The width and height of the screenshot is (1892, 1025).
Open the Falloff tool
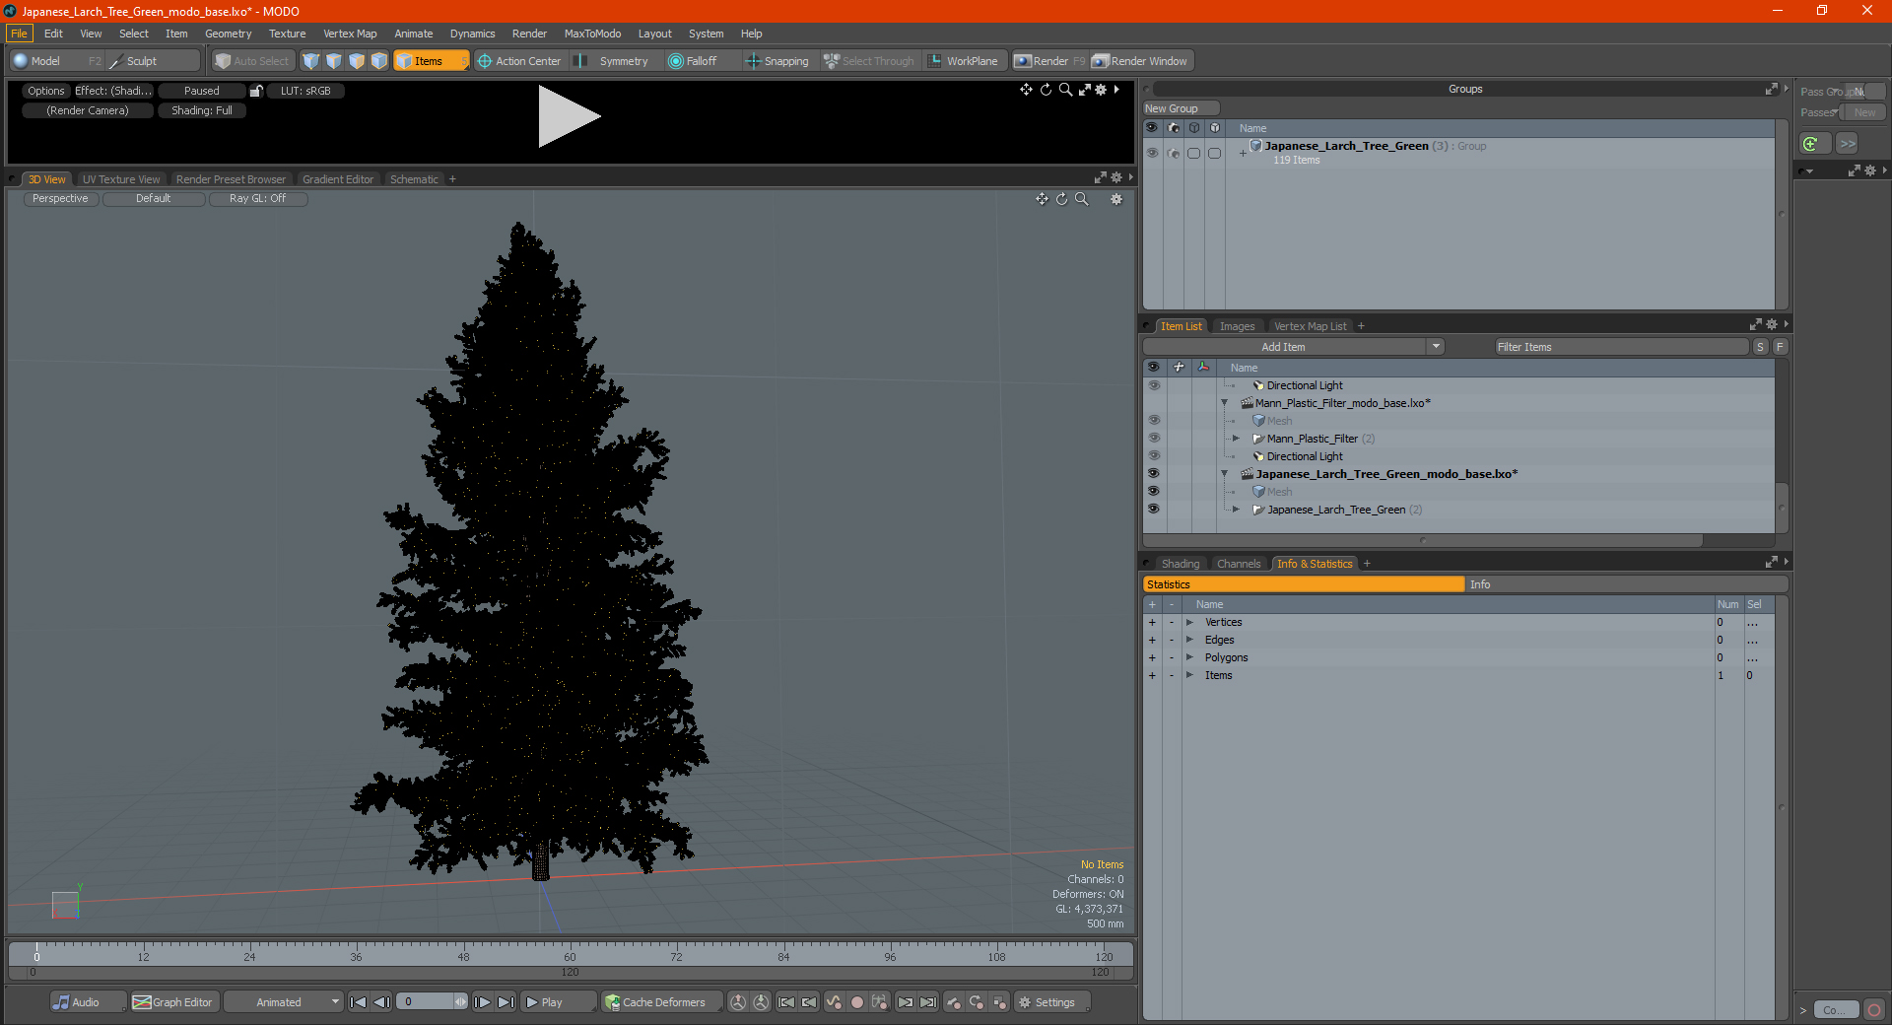693,61
